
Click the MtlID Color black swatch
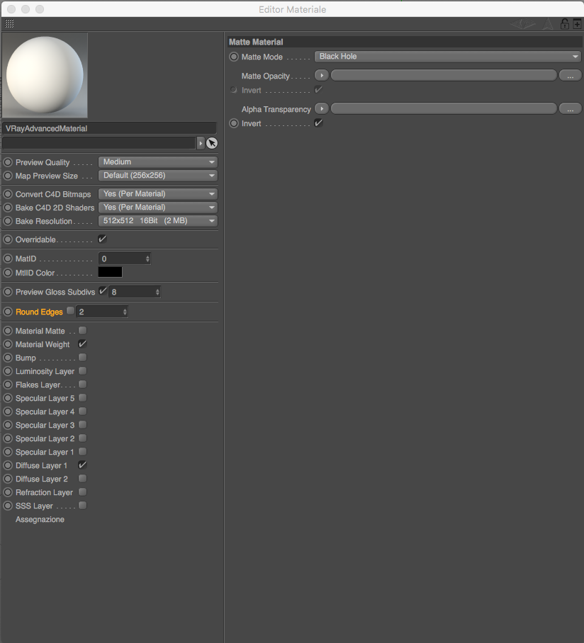pos(110,272)
